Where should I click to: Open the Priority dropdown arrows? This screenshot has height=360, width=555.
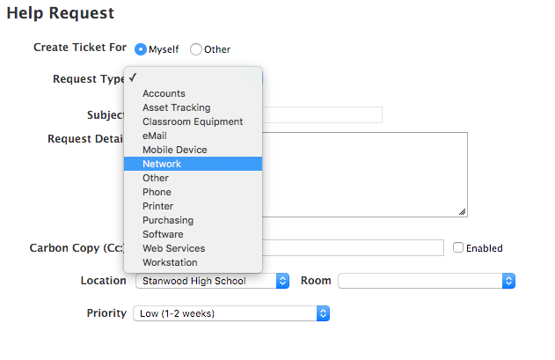pos(323,313)
